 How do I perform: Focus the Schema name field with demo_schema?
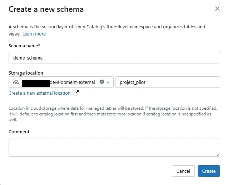114,58
